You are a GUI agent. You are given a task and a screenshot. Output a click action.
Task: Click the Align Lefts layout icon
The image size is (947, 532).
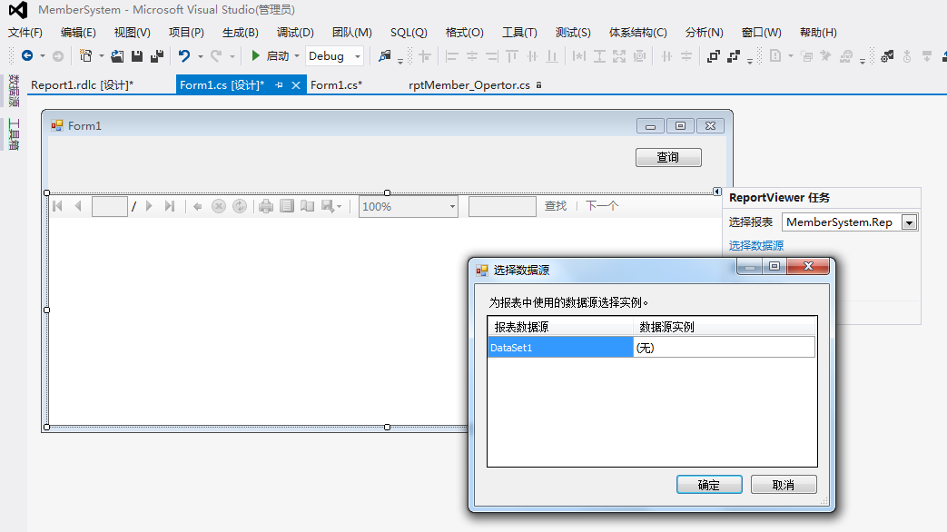tap(451, 56)
